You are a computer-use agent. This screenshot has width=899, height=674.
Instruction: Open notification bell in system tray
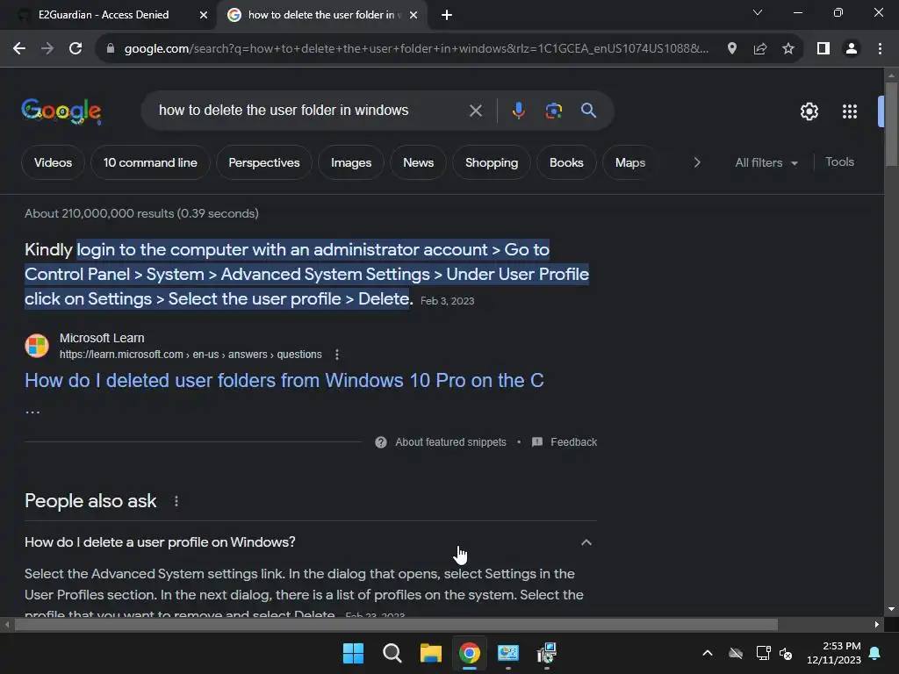(x=874, y=653)
